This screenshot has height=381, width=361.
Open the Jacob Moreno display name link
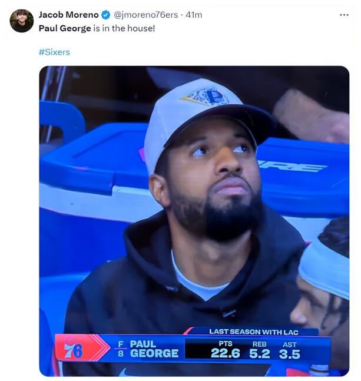(69, 15)
